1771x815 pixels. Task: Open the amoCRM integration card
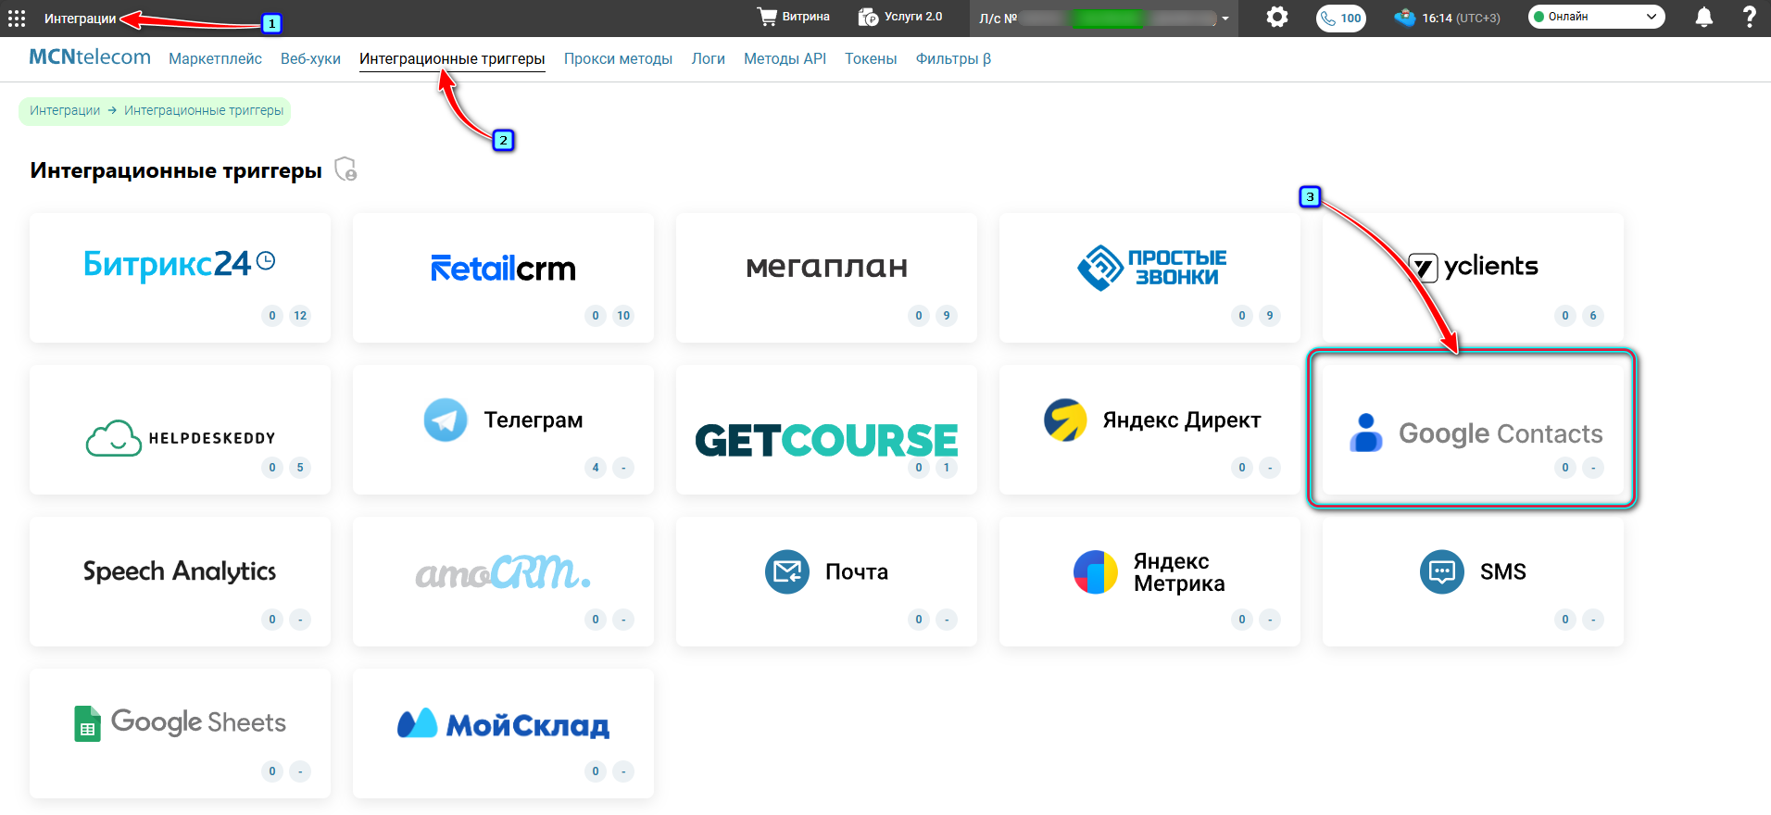click(x=503, y=582)
